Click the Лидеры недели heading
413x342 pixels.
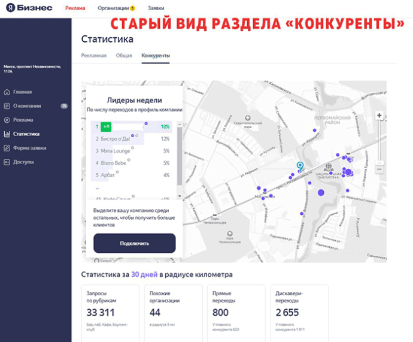coord(134,100)
